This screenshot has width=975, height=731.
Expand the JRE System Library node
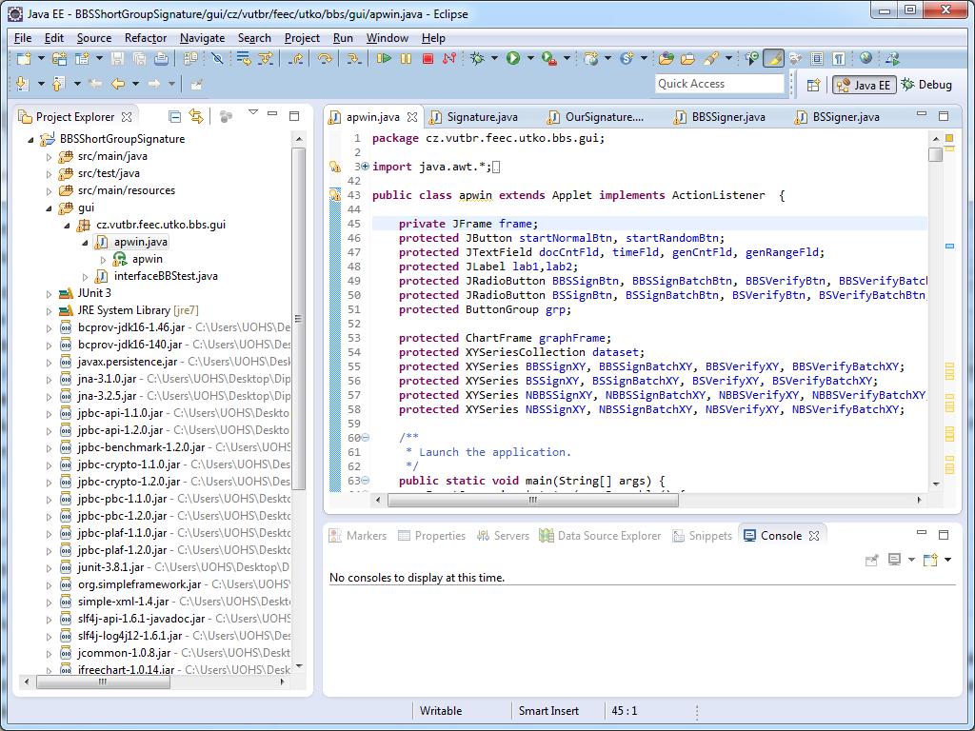(50, 311)
